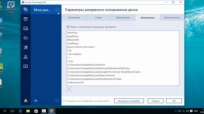This screenshot has width=204, height=114.
Task: Click the 'Мои раз...' header title
Action: [x=42, y=10]
